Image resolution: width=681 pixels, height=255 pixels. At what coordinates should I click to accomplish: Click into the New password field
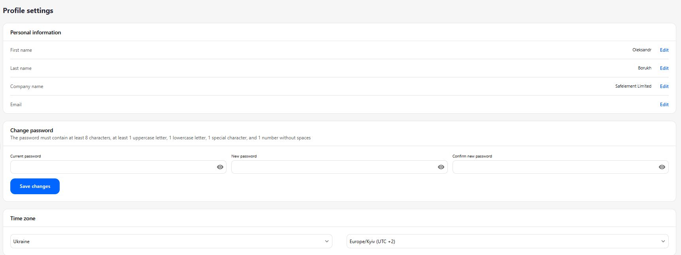click(334, 167)
